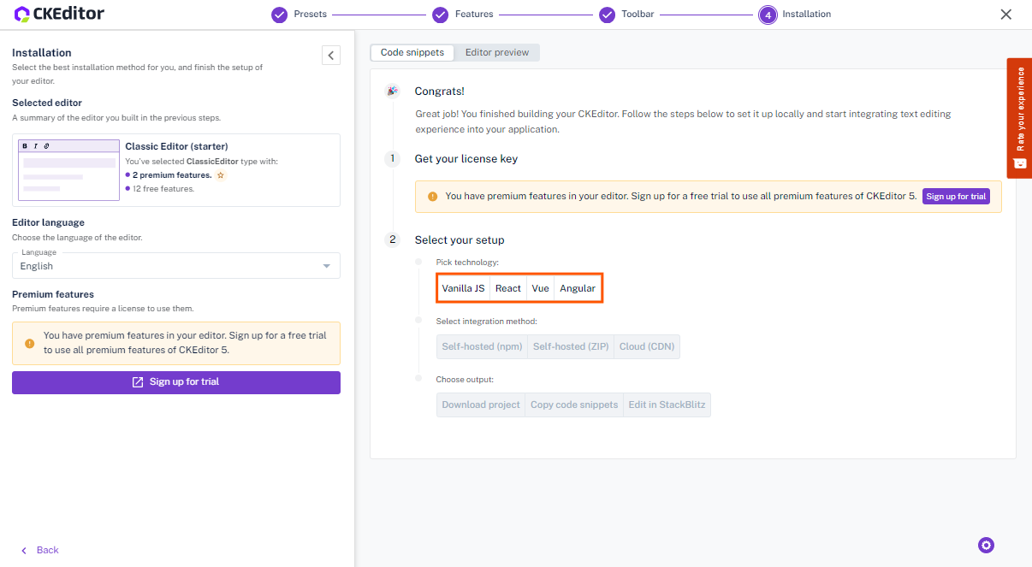1032x567 pixels.
Task: Choose Self-hosted (ZIP) integration
Action: click(571, 347)
